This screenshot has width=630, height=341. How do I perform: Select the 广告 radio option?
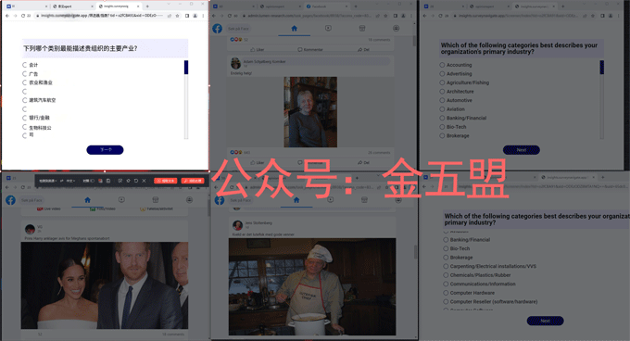point(25,74)
